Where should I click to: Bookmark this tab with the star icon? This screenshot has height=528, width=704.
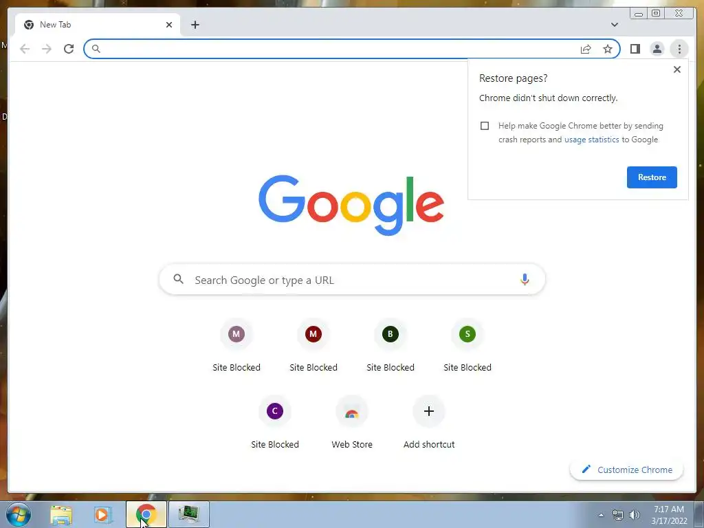tap(608, 49)
